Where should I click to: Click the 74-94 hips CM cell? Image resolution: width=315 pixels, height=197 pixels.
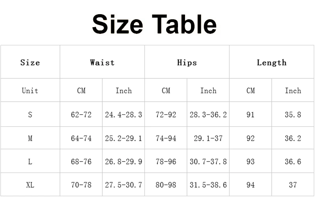pyautogui.click(x=166, y=138)
